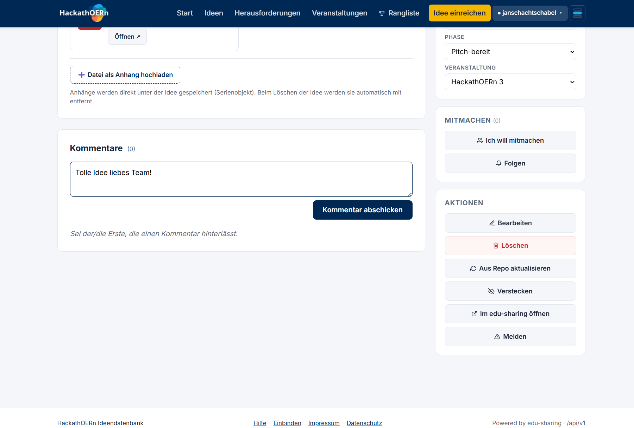
Task: Click 'Datei als Anhang hochladen'
Action: [125, 75]
